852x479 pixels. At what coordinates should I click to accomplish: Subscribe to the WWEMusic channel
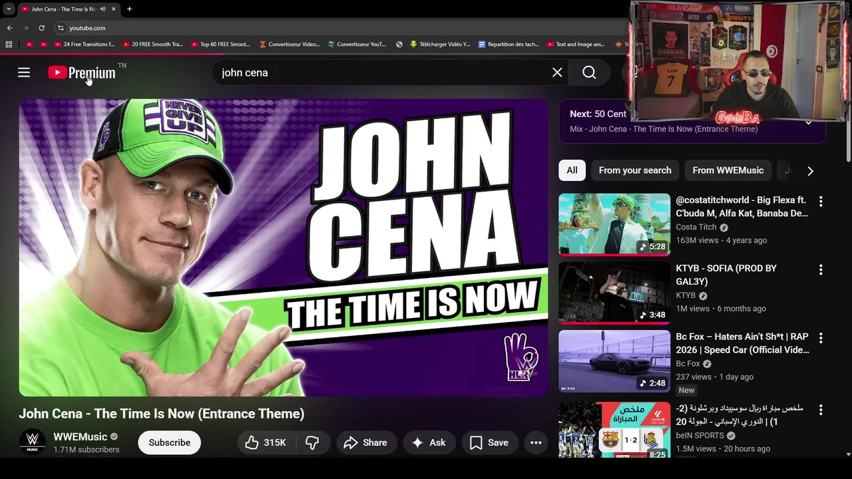[169, 442]
